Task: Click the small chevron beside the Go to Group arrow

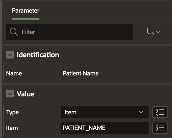Action: coord(158,32)
